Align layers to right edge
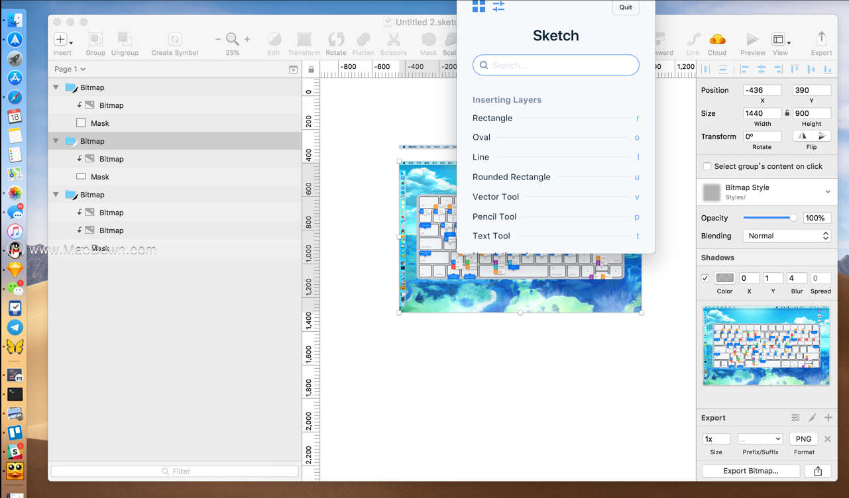This screenshot has width=849, height=498. click(x=777, y=69)
